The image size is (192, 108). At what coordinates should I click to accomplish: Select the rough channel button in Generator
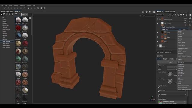click(172, 59)
